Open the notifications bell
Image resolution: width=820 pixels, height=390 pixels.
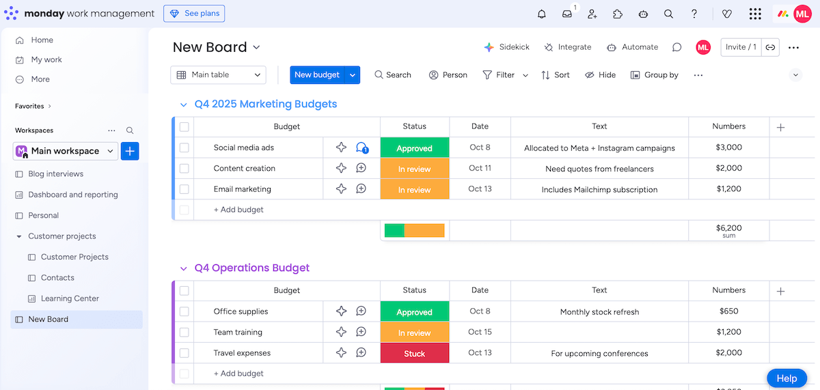(542, 14)
